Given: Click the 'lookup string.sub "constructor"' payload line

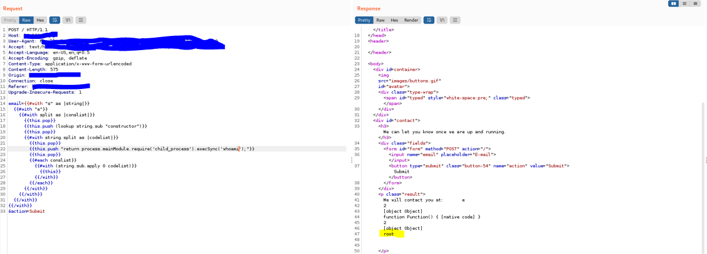Looking at the screenshot, I should coord(85,126).
